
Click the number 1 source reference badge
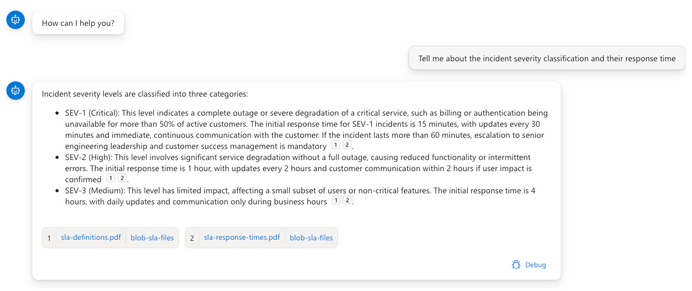tap(49, 238)
